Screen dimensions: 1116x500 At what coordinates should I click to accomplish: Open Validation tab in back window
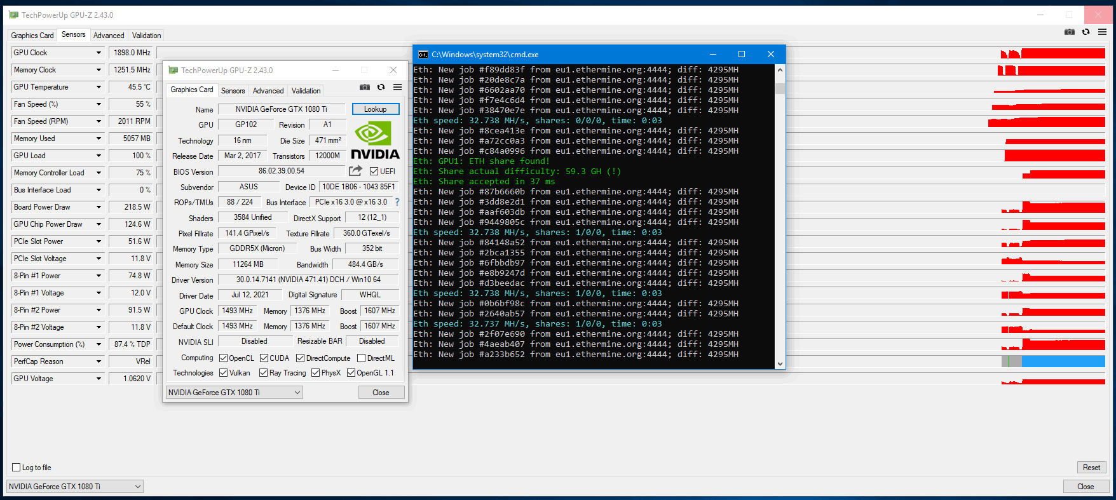(146, 36)
